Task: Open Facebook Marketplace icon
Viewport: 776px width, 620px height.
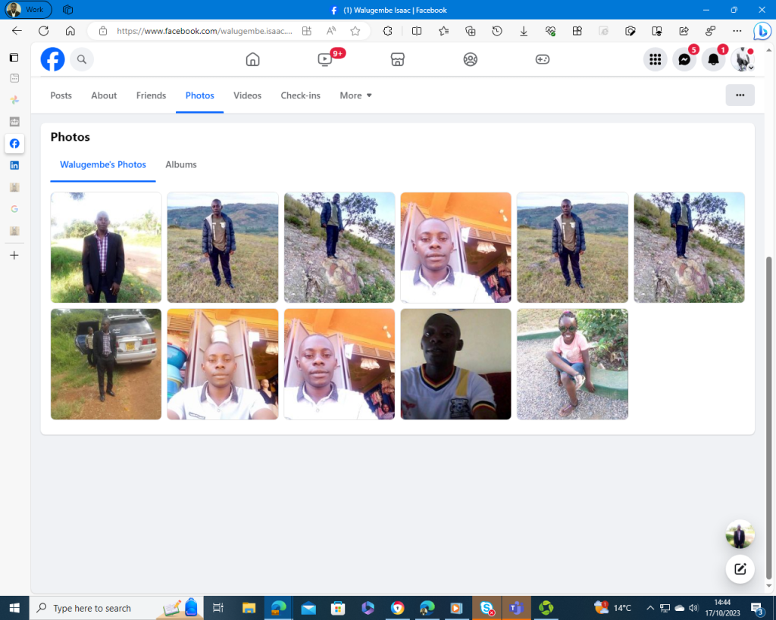Action: pos(398,59)
